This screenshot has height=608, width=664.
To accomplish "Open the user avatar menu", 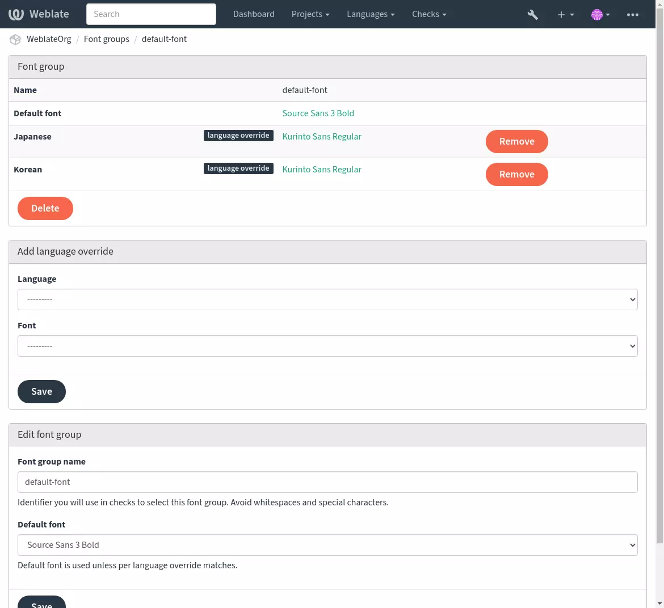I will pos(600,14).
